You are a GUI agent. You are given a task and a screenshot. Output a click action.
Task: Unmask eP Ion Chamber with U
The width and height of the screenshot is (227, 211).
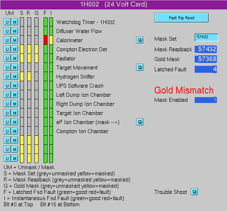click(7, 122)
